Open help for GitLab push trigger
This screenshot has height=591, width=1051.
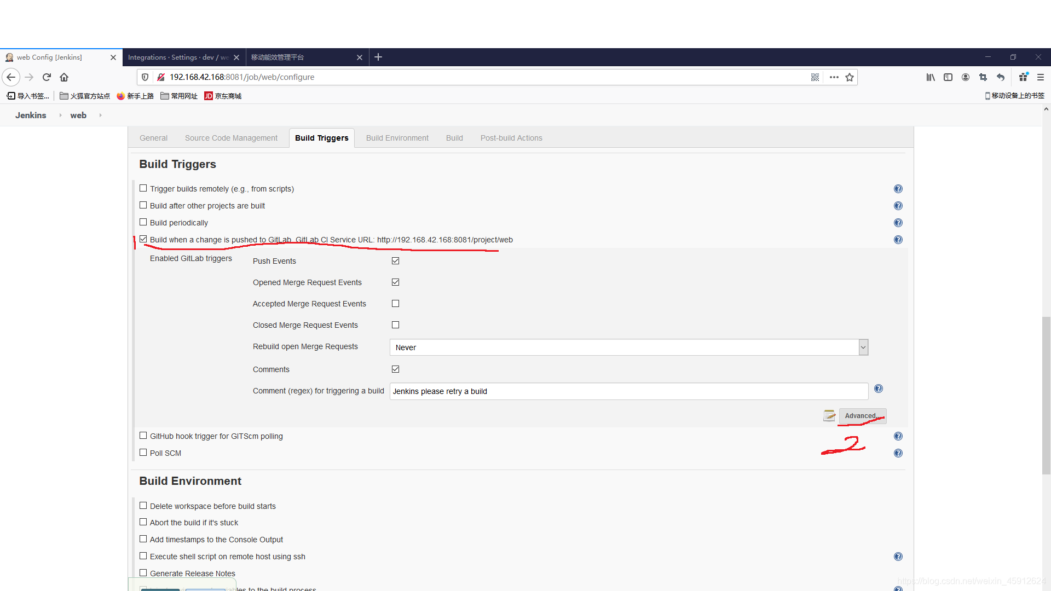[898, 240]
